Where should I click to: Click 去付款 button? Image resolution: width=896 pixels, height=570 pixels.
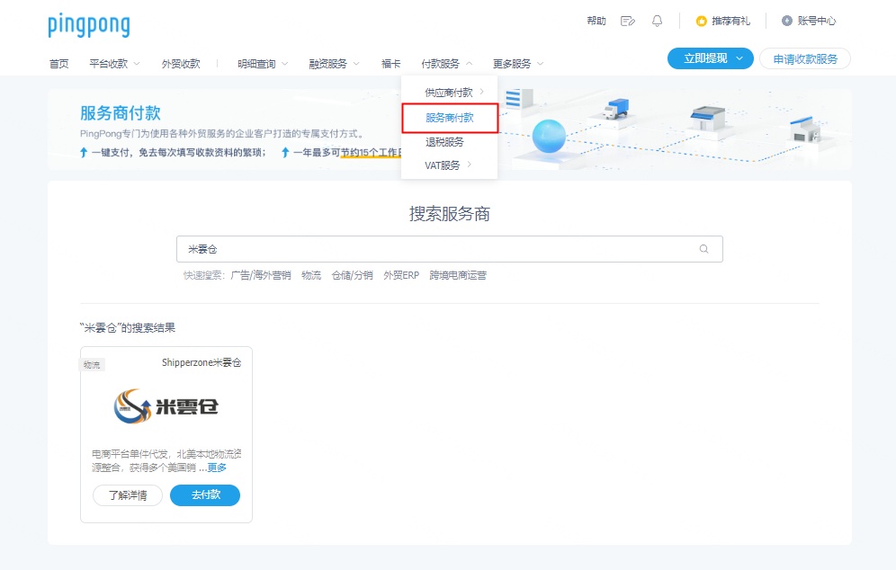[205, 494]
